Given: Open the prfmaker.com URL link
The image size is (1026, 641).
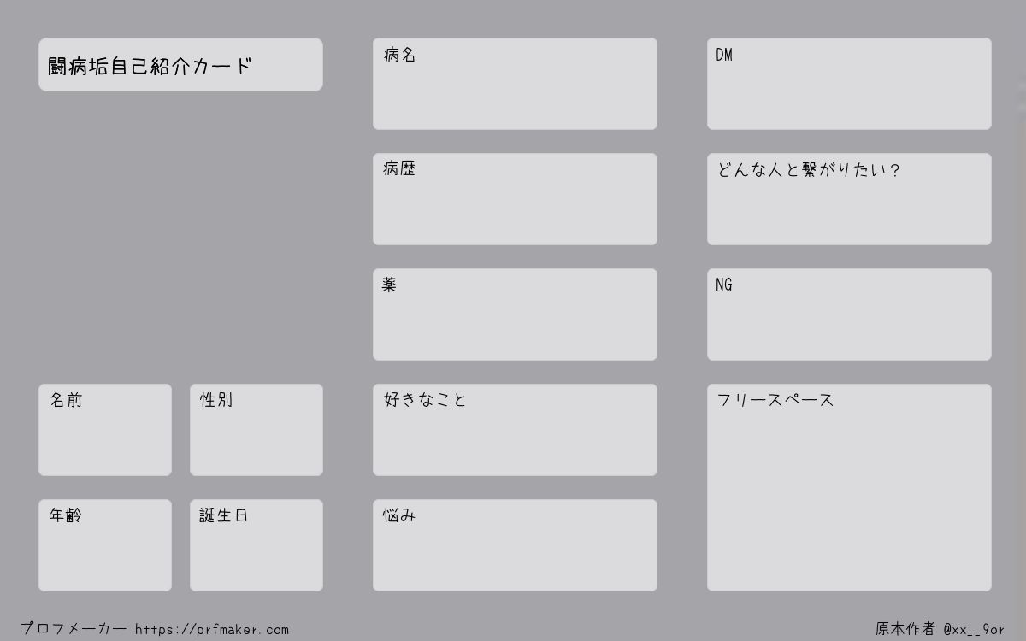Looking at the screenshot, I should (212, 630).
